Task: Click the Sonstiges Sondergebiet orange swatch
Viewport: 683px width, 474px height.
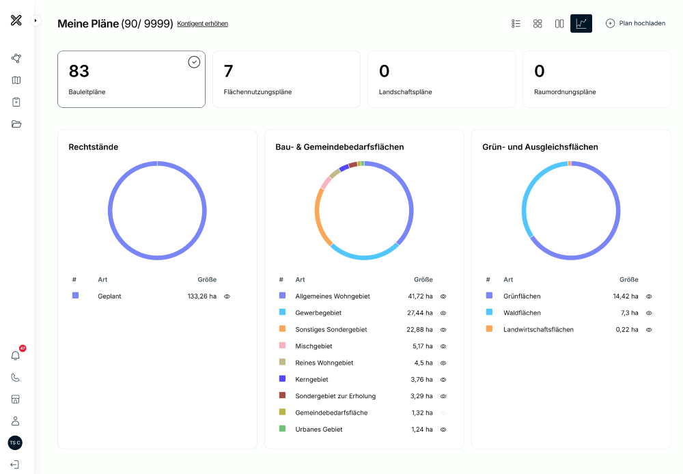Action: (x=282, y=329)
